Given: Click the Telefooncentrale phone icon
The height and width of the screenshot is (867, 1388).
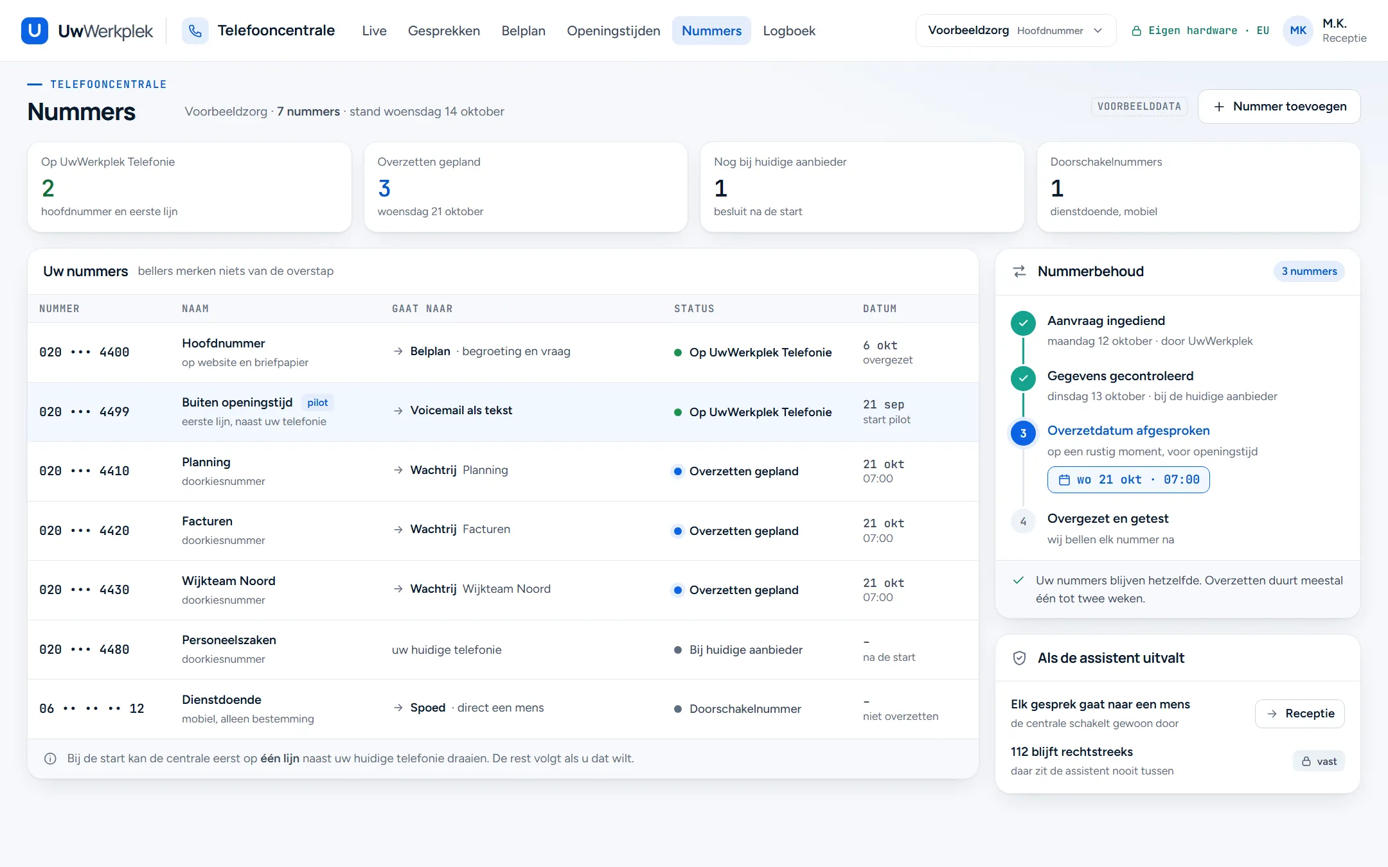Looking at the screenshot, I should [x=195, y=31].
